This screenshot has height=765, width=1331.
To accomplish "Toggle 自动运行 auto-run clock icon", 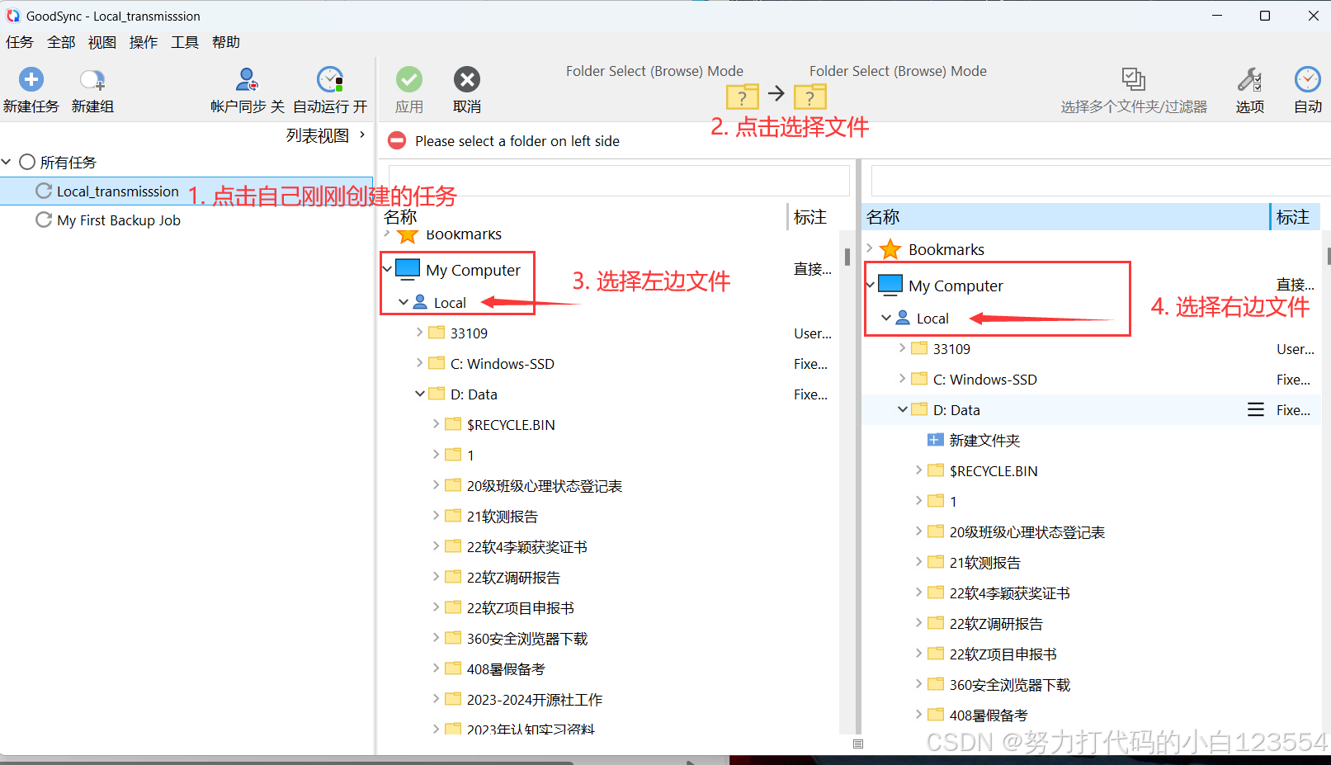I will click(x=330, y=79).
